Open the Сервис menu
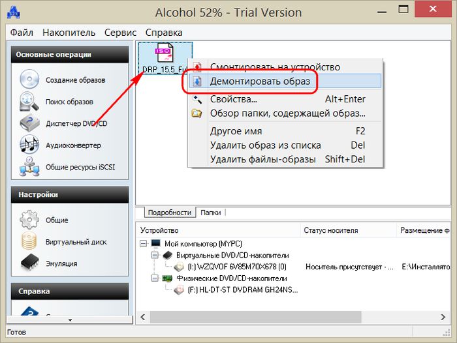457x343 pixels. click(120, 33)
